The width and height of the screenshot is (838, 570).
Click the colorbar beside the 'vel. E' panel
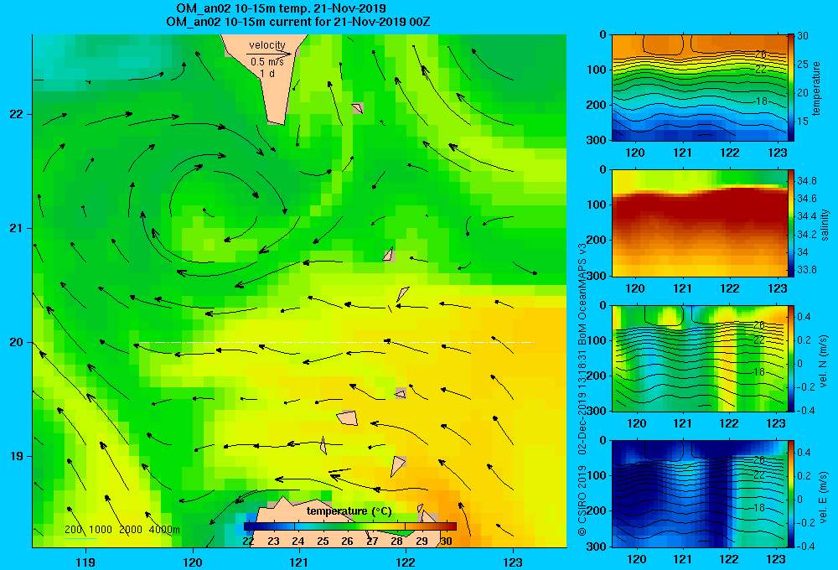pyautogui.click(x=791, y=494)
